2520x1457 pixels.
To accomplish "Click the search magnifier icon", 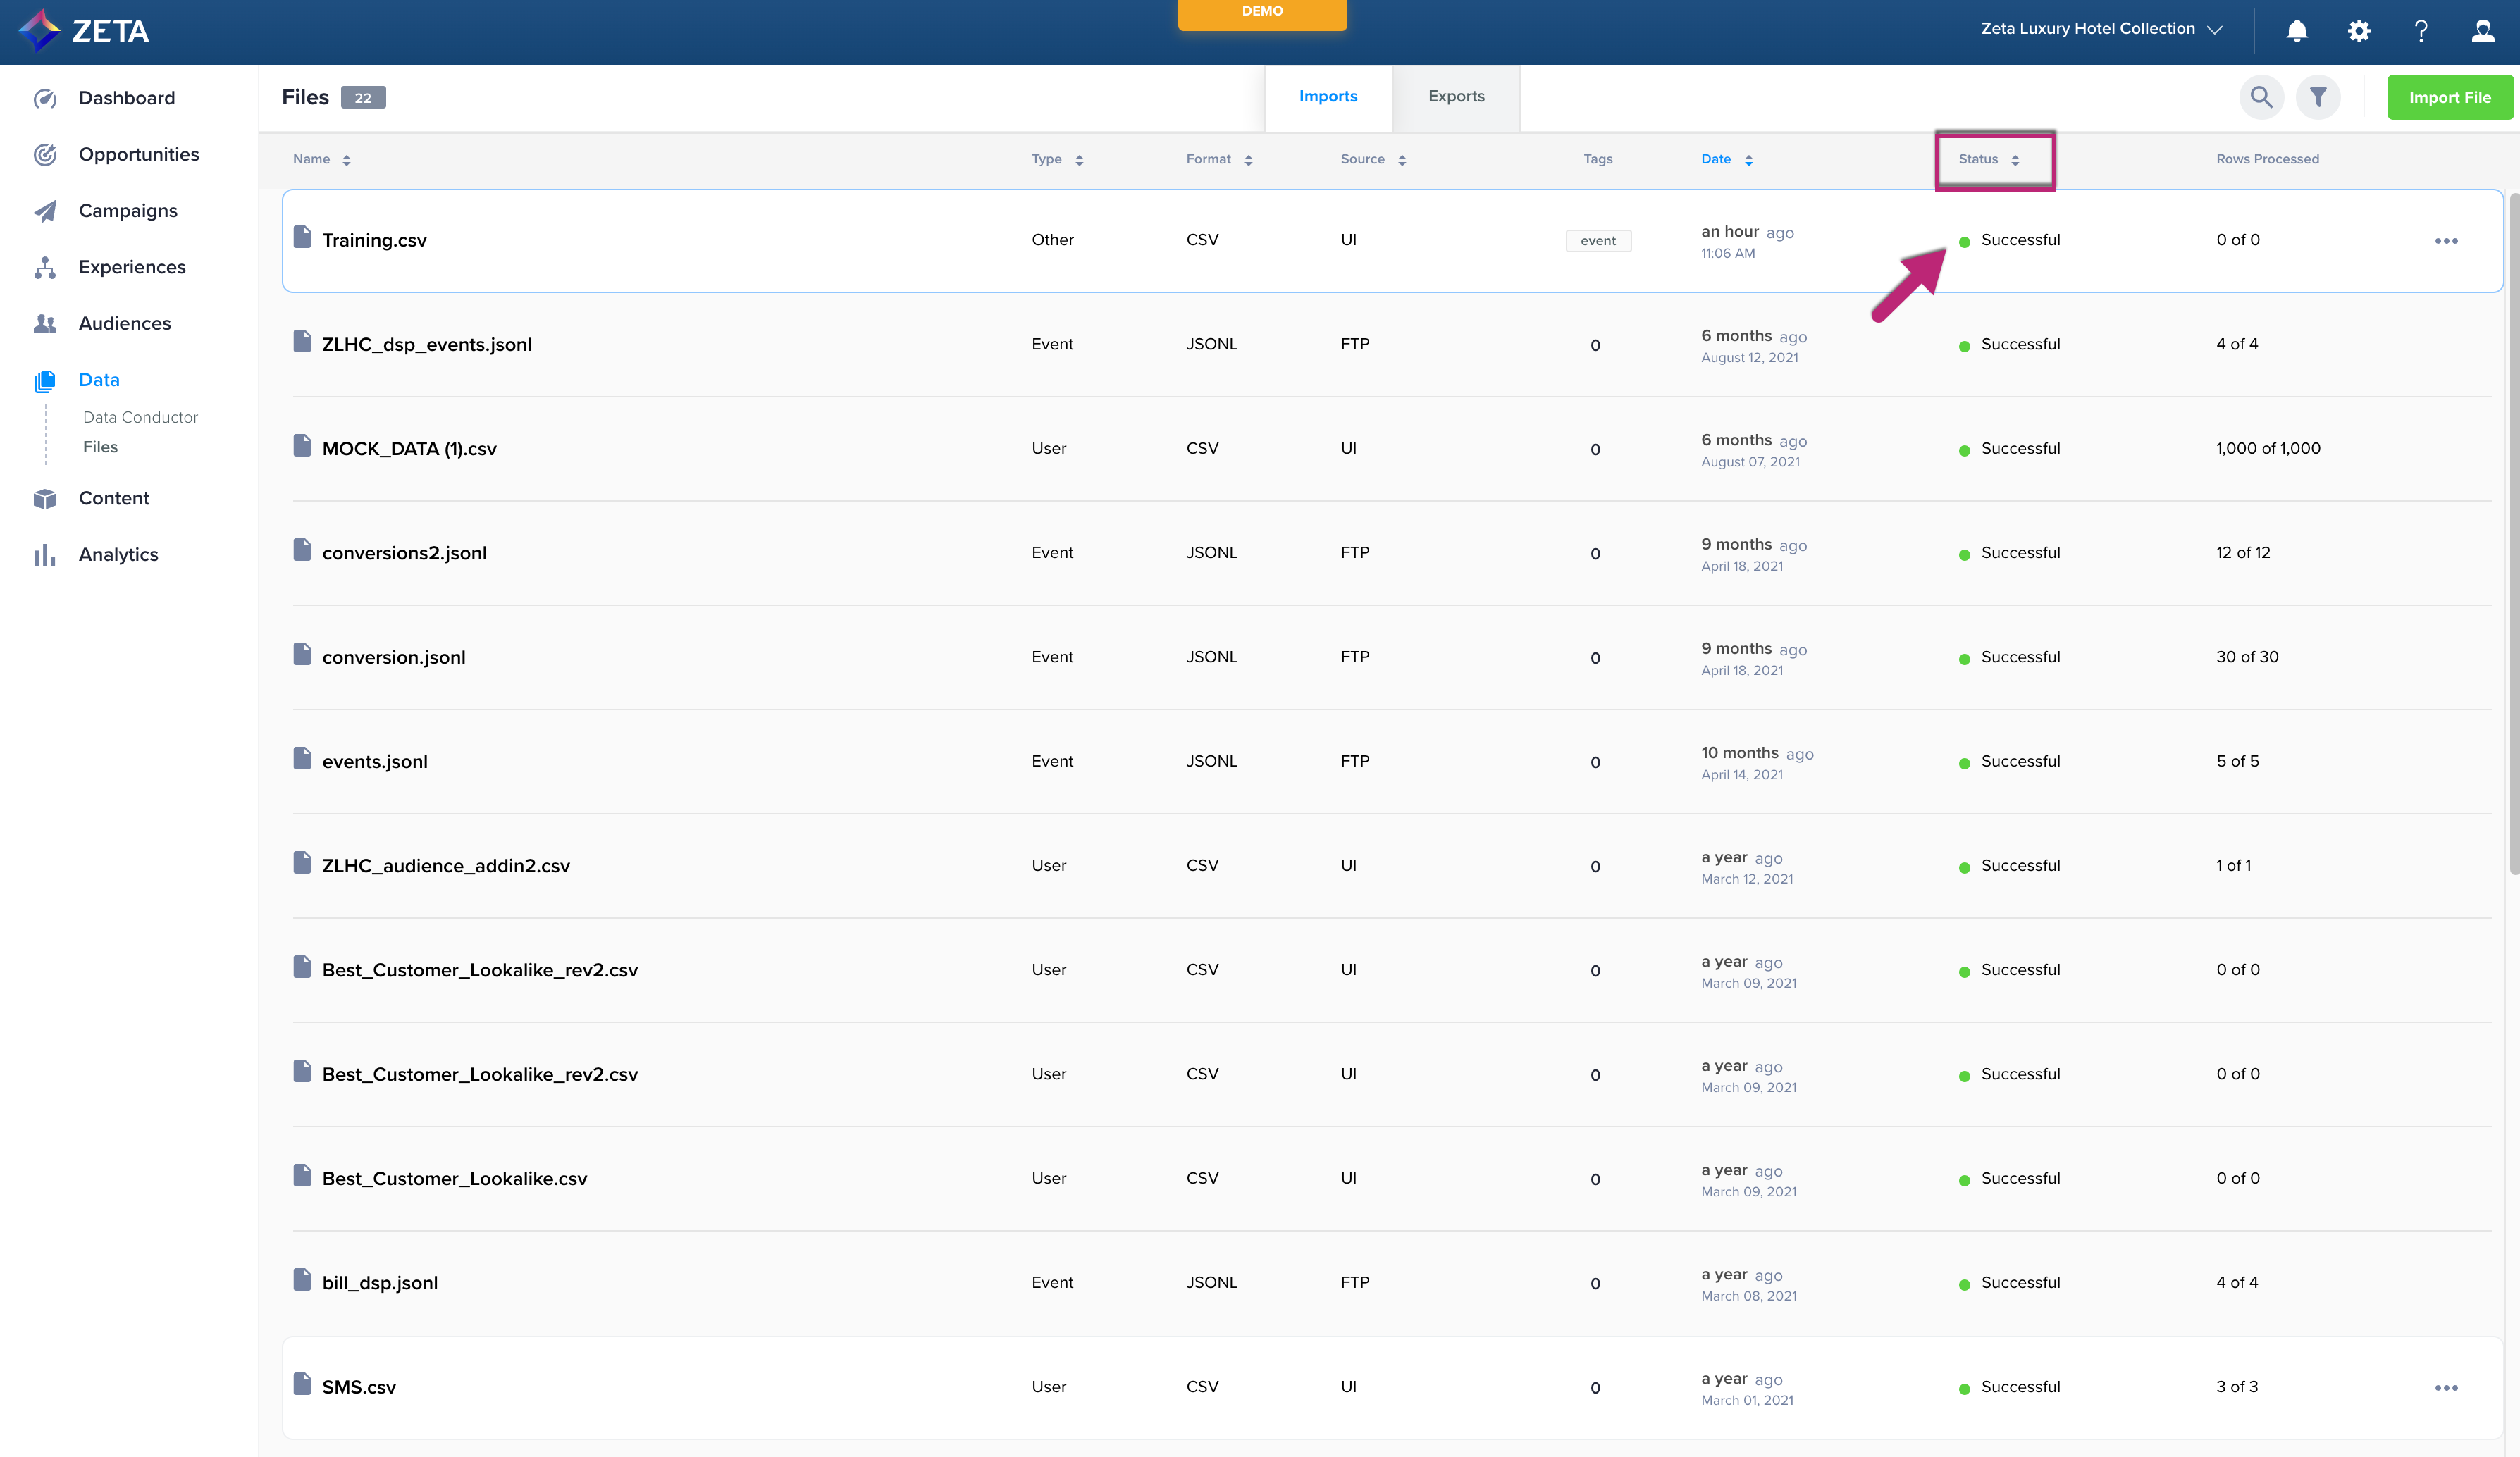I will pyautogui.click(x=2261, y=97).
